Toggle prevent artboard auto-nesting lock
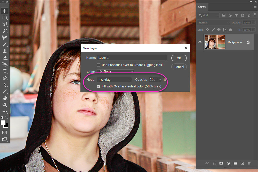This screenshot has width=258, height=172. tap(224, 30)
